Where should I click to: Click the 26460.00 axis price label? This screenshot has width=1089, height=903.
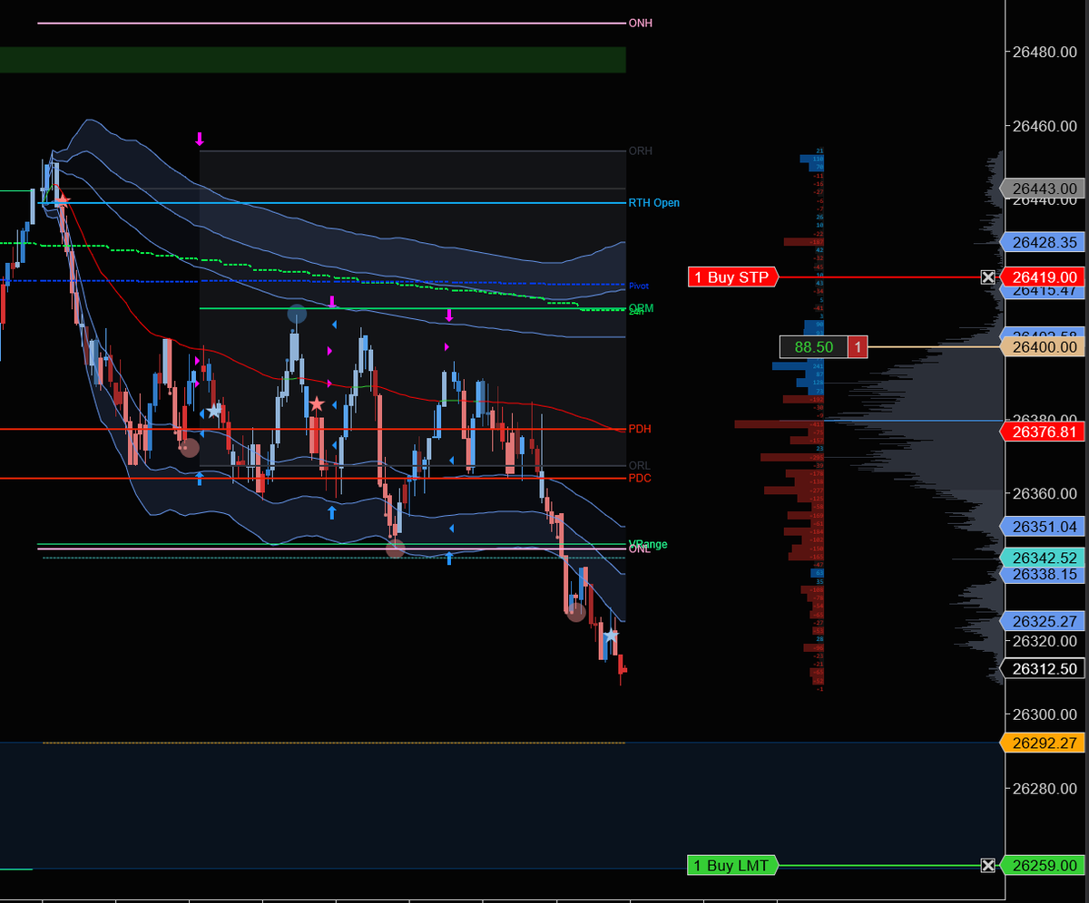tap(1044, 125)
